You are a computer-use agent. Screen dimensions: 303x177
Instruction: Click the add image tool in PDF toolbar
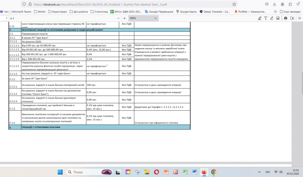click(x=278, y=18)
